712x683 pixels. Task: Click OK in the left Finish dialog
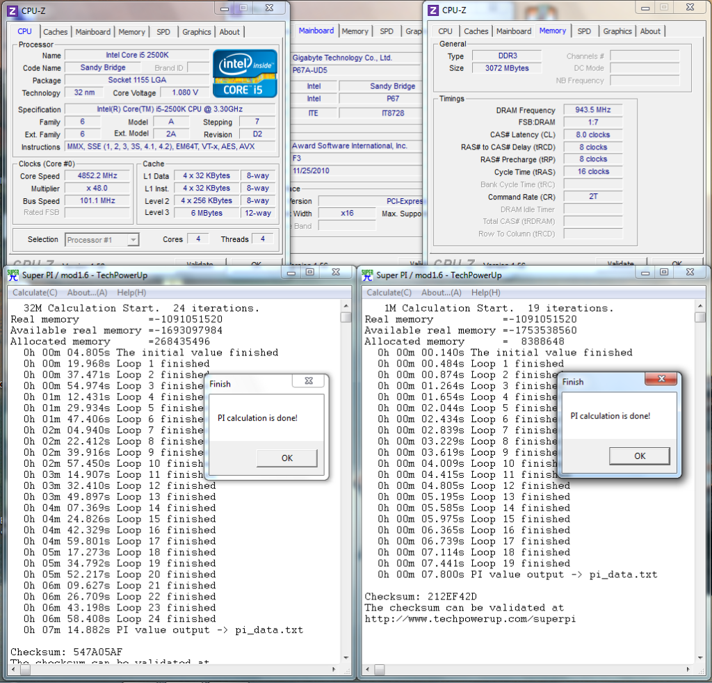click(x=287, y=458)
